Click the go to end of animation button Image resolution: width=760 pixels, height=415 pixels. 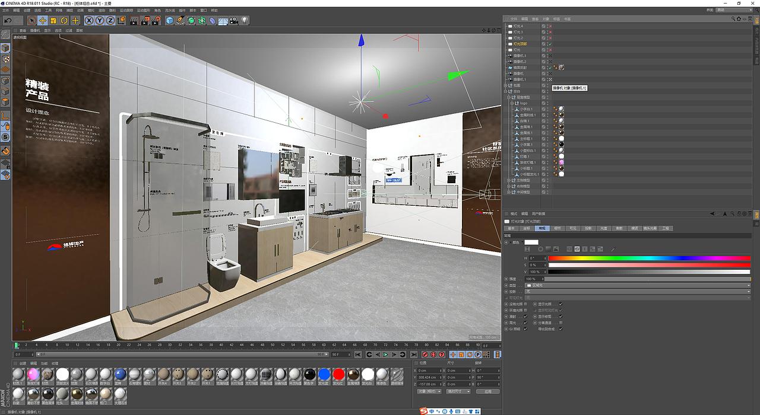pyautogui.click(x=414, y=355)
